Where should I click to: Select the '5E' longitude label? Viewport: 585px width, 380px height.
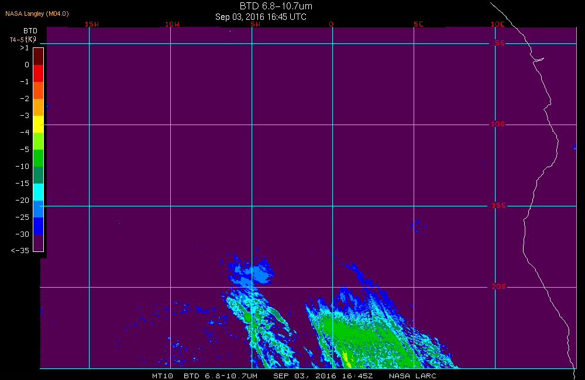(418, 24)
